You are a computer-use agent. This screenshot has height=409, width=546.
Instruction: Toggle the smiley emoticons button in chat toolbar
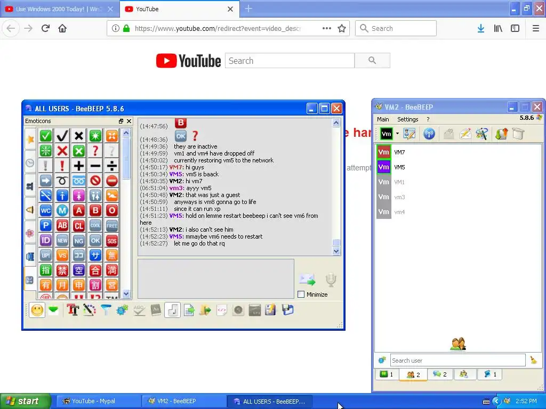pyautogui.click(x=37, y=310)
